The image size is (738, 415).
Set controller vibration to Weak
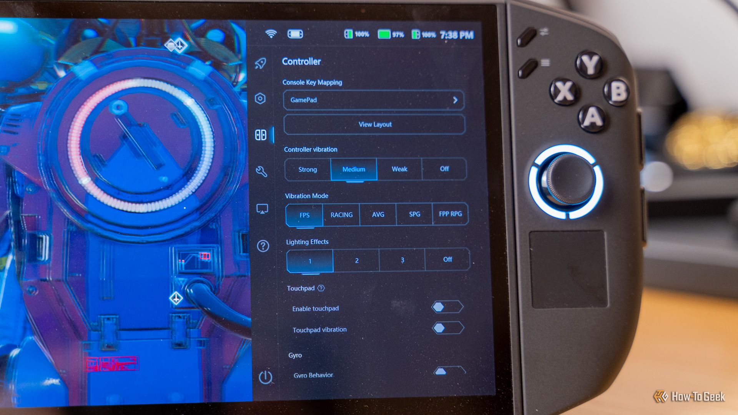pos(399,169)
